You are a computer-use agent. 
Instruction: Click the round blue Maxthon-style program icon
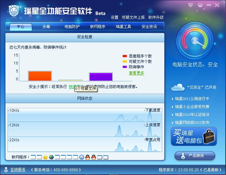pos(82,157)
